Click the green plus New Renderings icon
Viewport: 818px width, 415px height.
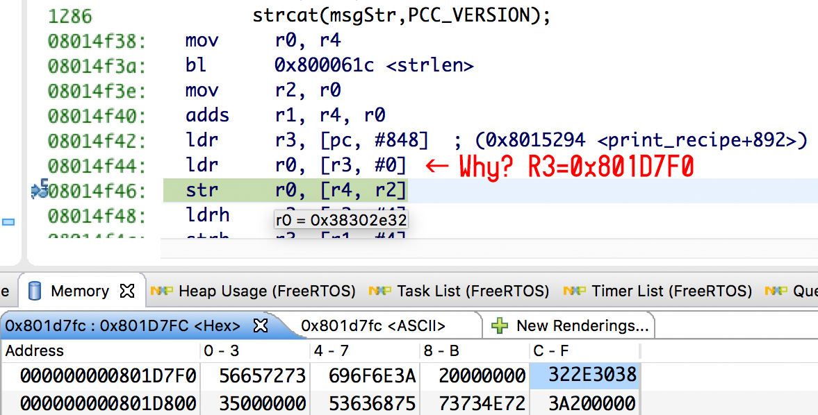(x=500, y=325)
